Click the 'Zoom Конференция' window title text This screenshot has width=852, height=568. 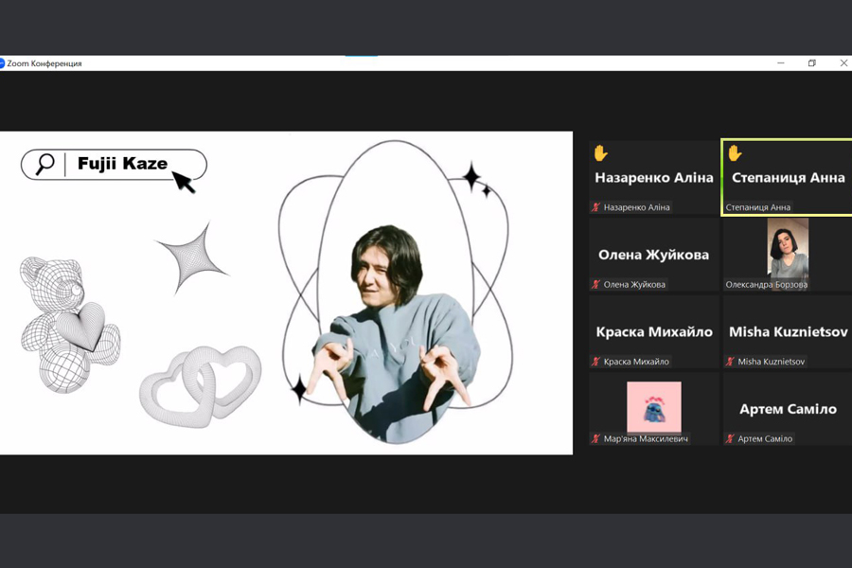(x=44, y=63)
